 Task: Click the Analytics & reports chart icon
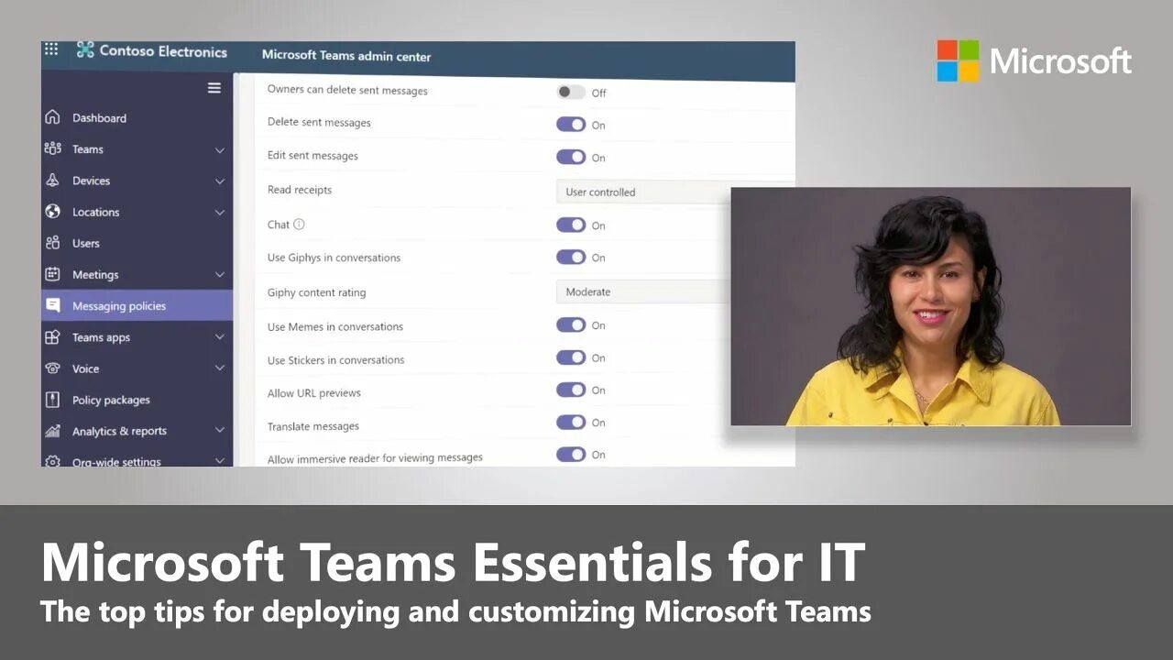coord(52,431)
